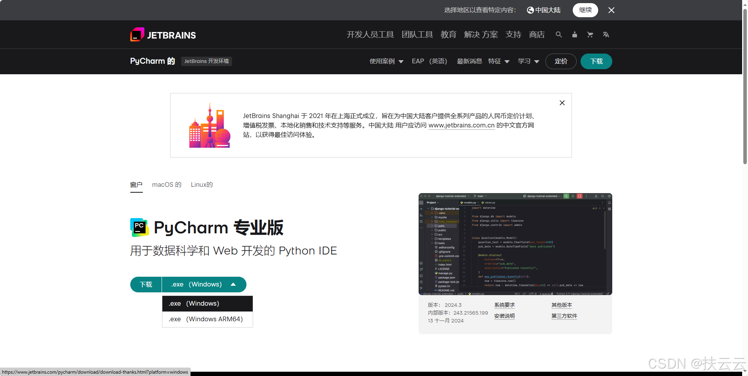
Task: Switch to the macOS 的 tab
Action: (x=167, y=185)
